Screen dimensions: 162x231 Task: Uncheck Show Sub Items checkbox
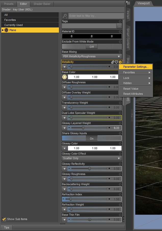pos(4,219)
